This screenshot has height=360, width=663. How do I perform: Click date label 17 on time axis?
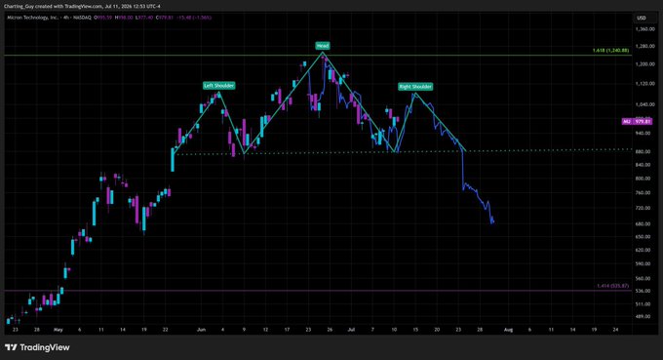click(x=287, y=330)
